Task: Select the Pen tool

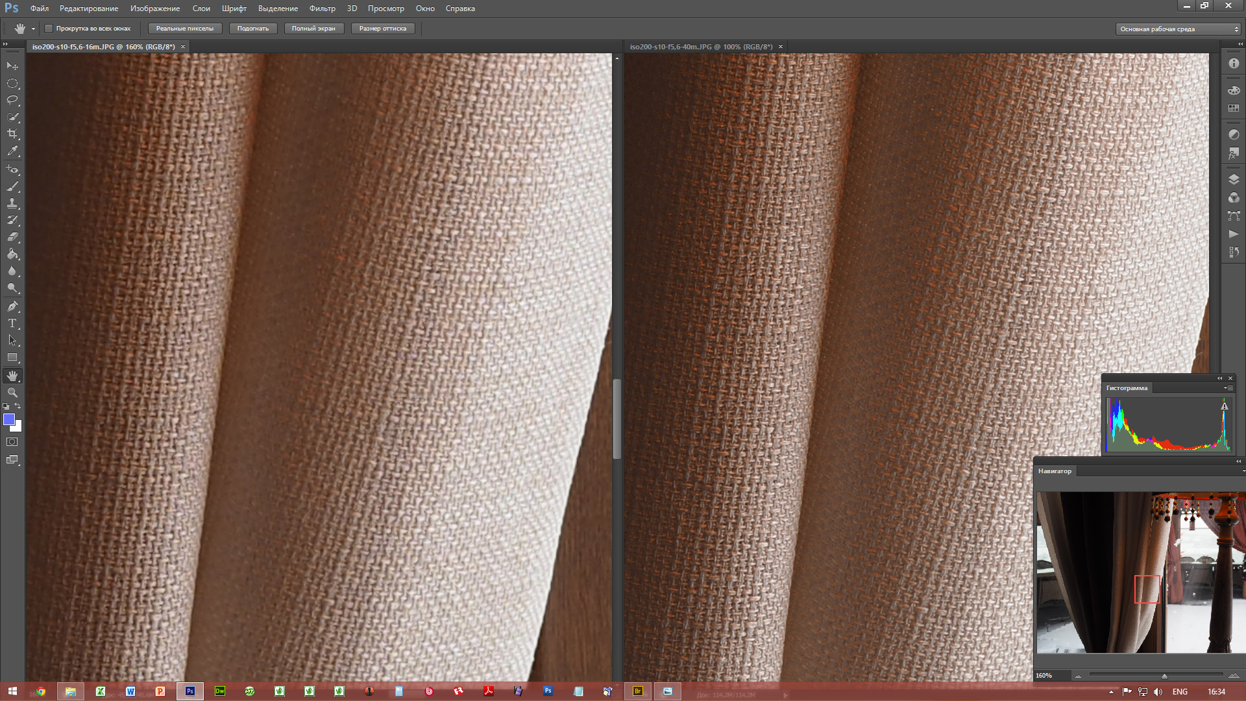Action: click(x=12, y=306)
